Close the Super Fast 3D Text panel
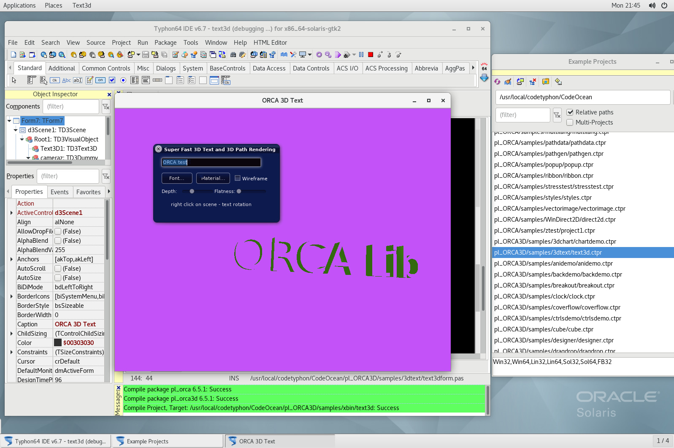This screenshot has height=448, width=674. [159, 149]
